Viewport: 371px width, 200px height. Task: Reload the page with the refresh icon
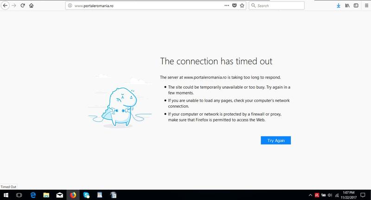coord(22,6)
